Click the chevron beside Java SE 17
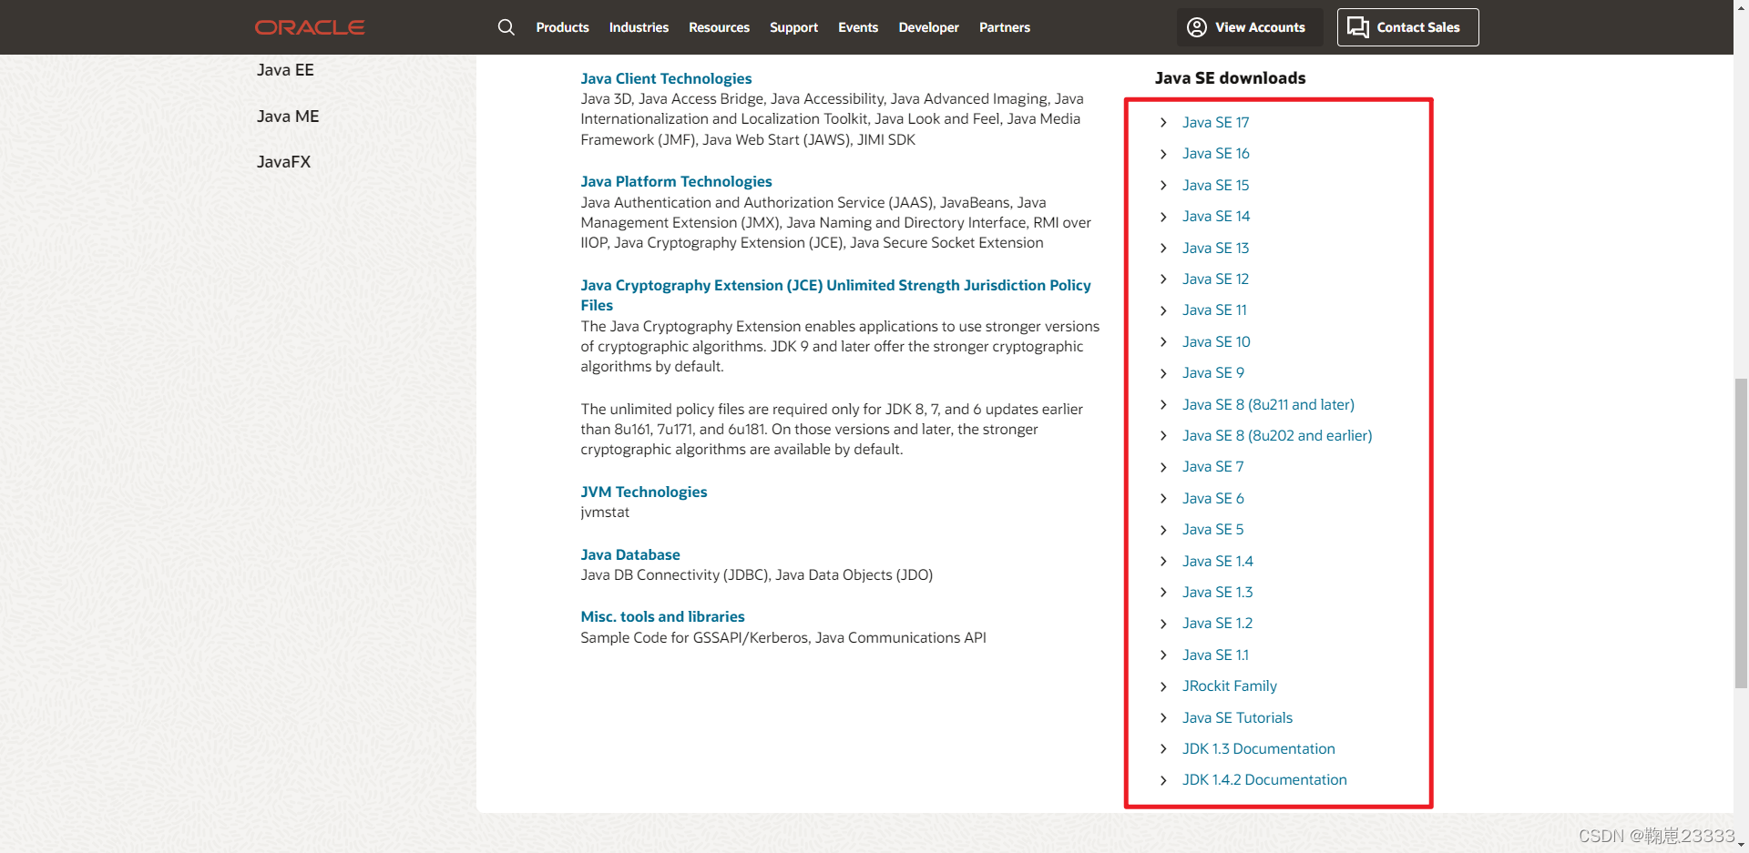 pos(1163,123)
